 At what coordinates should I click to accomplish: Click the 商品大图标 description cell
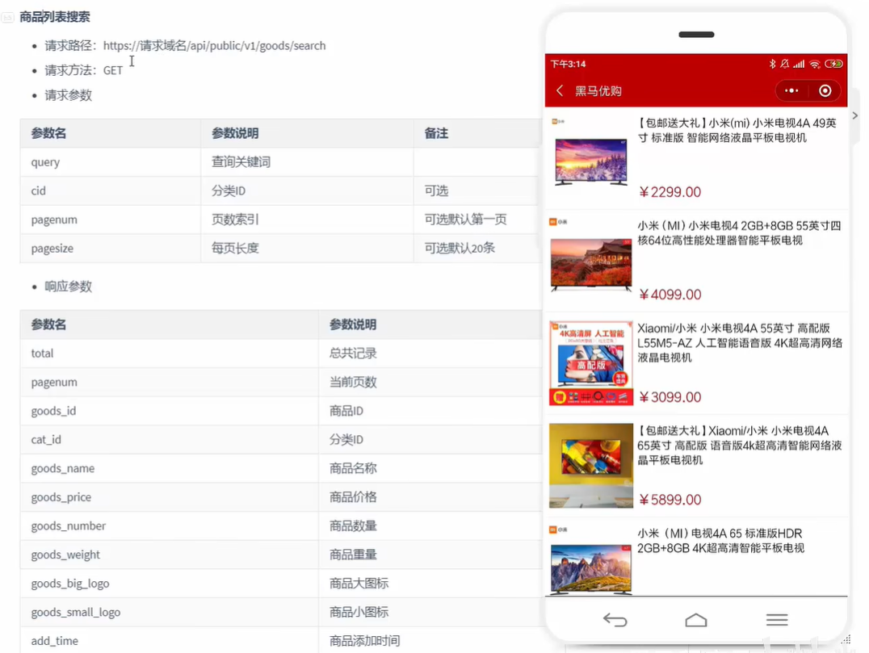coord(430,584)
